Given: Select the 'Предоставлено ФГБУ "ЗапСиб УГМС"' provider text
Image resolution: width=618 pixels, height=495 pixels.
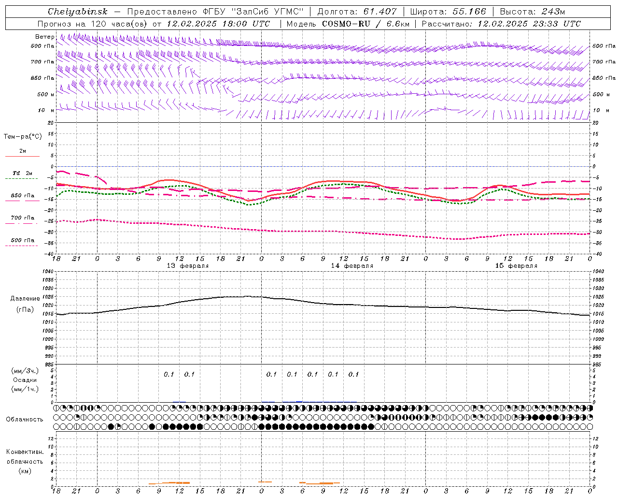Looking at the screenshot, I should 215,12.
